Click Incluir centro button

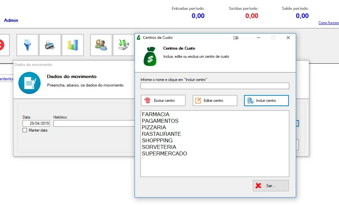point(266,101)
